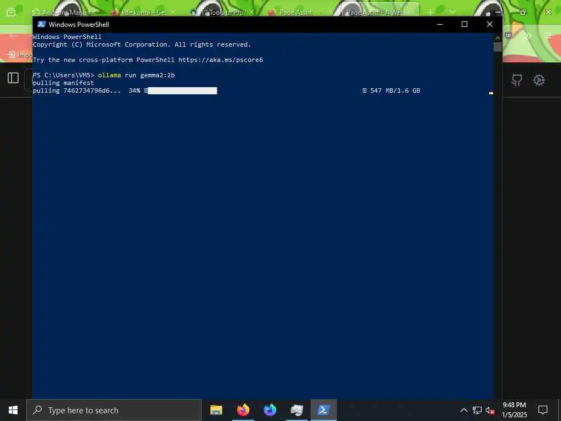Open Firefox Developer Edition taskbar icon
The height and width of the screenshot is (421, 561).
(x=270, y=410)
